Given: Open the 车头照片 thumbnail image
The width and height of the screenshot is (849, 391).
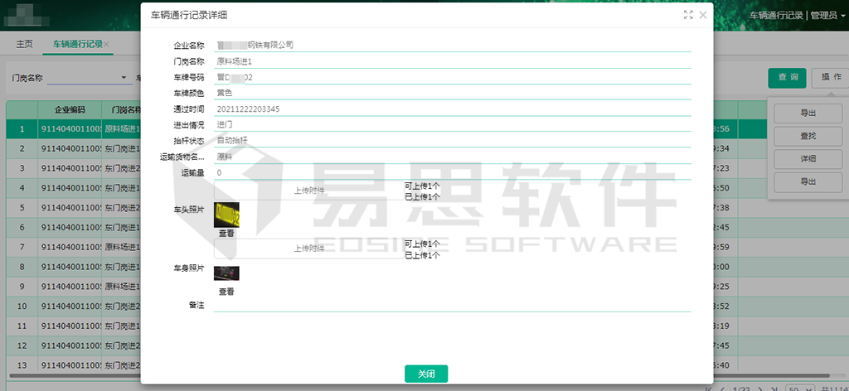Looking at the screenshot, I should pos(226,215).
